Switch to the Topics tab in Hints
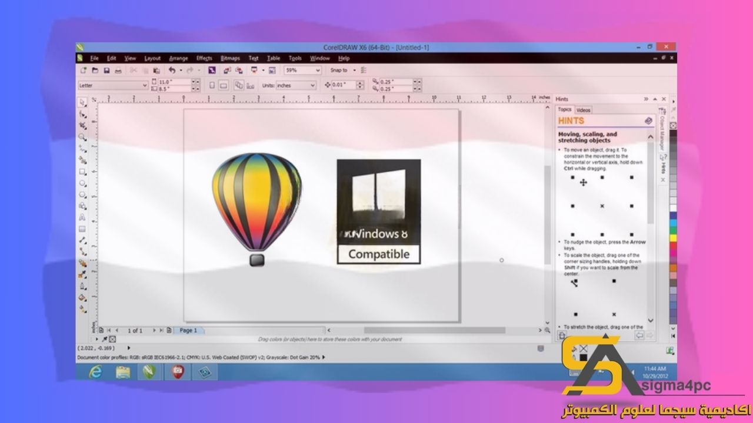This screenshot has width=753, height=423. [565, 109]
